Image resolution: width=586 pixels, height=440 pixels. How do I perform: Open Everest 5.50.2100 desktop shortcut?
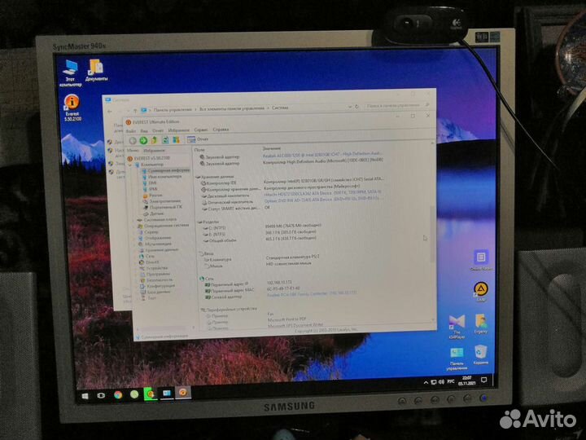(72, 108)
